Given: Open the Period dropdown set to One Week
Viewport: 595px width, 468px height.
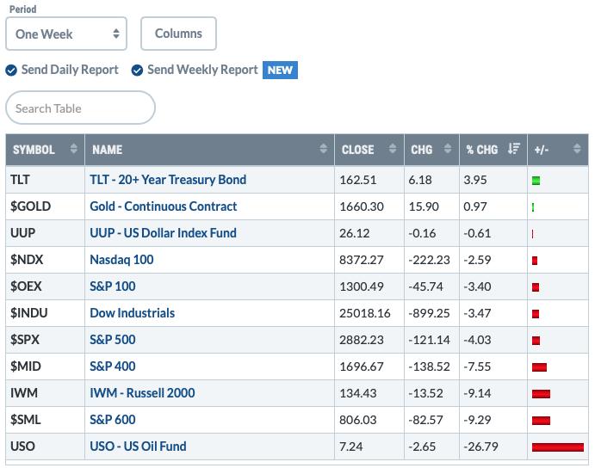Looking at the screenshot, I should pos(66,34).
